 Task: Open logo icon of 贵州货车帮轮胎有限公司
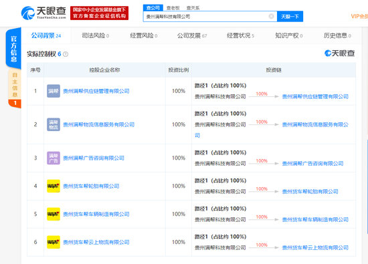point(54,186)
